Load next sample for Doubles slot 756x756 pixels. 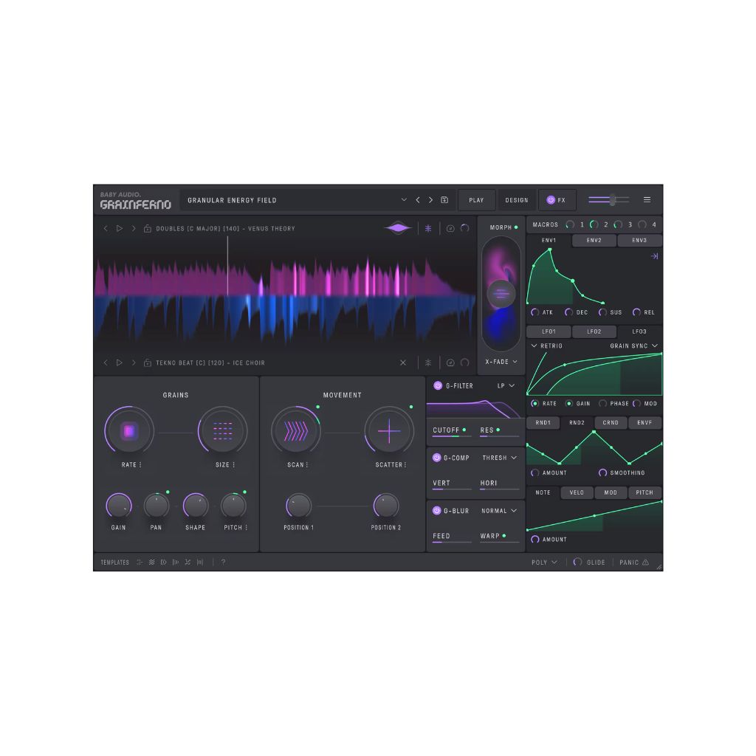point(134,229)
